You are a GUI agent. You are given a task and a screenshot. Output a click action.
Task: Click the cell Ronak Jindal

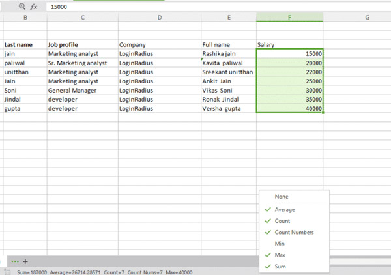point(229,100)
